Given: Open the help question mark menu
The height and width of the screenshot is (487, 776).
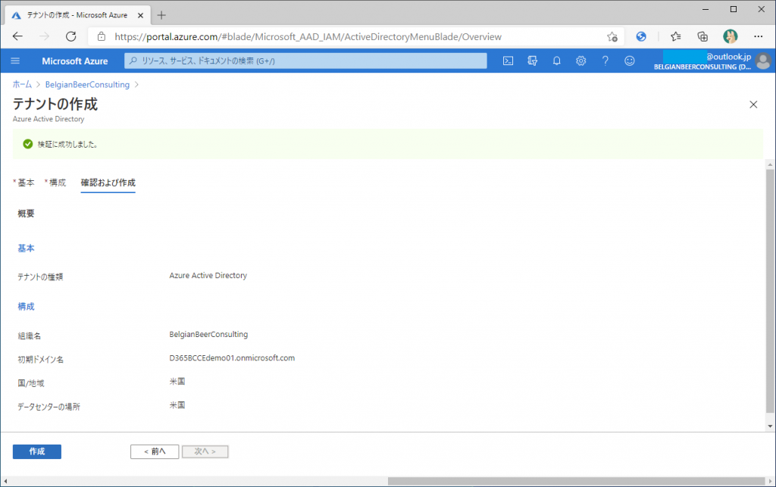Looking at the screenshot, I should click(605, 61).
